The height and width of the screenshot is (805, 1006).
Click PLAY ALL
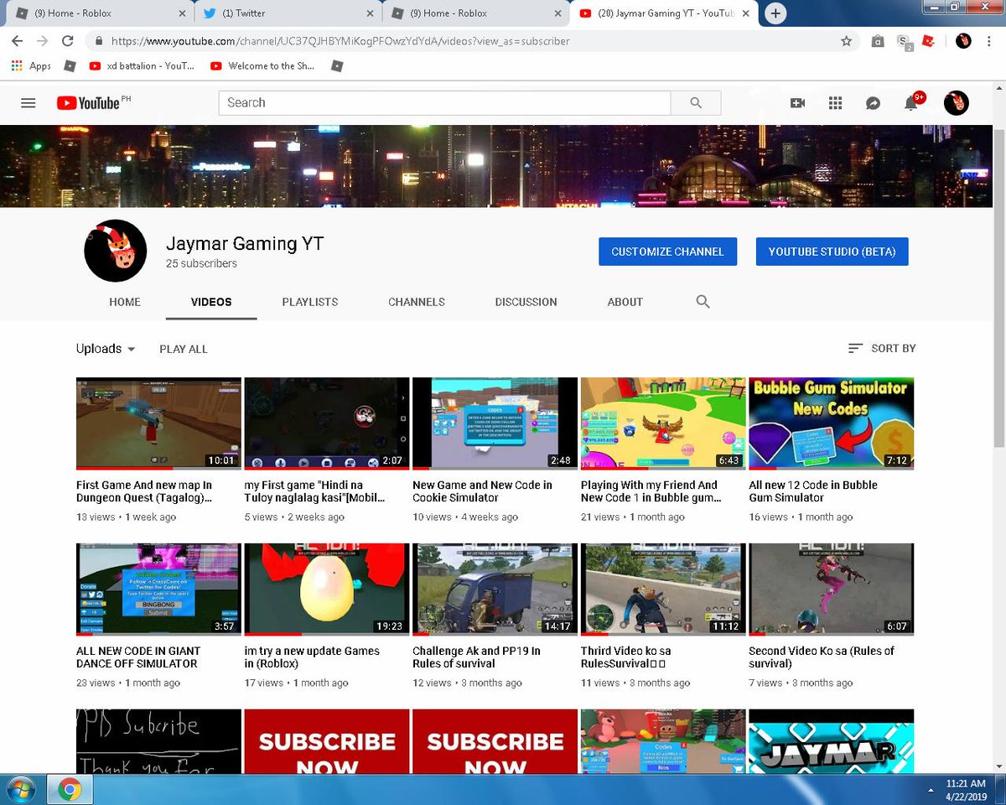pos(184,349)
